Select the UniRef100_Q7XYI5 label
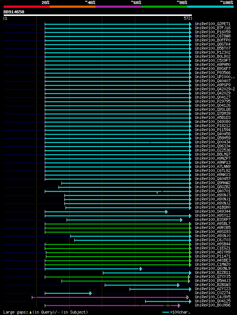 pos(213,276)
